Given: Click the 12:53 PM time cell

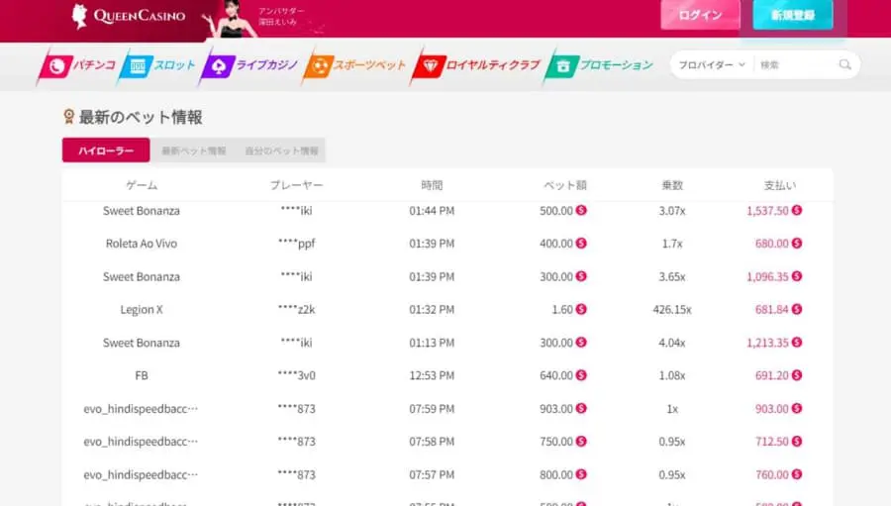Looking at the screenshot, I should (x=432, y=375).
